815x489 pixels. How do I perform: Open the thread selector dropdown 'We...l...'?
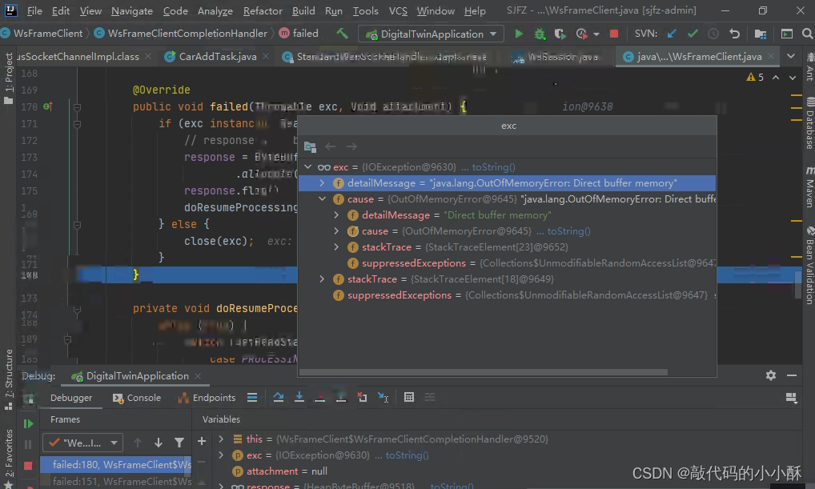click(82, 443)
